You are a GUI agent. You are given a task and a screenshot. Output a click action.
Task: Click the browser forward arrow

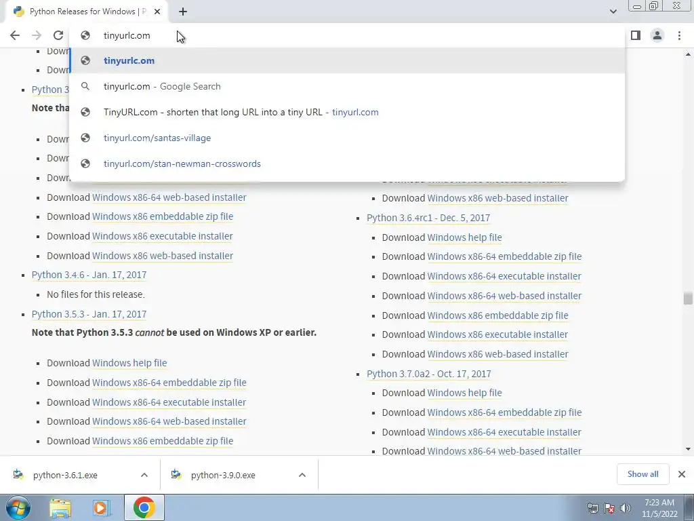coord(37,35)
